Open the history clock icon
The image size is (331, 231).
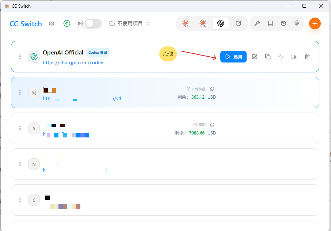click(283, 23)
